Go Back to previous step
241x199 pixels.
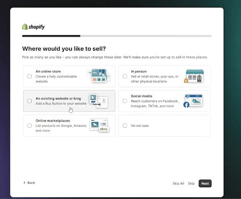[29, 183]
